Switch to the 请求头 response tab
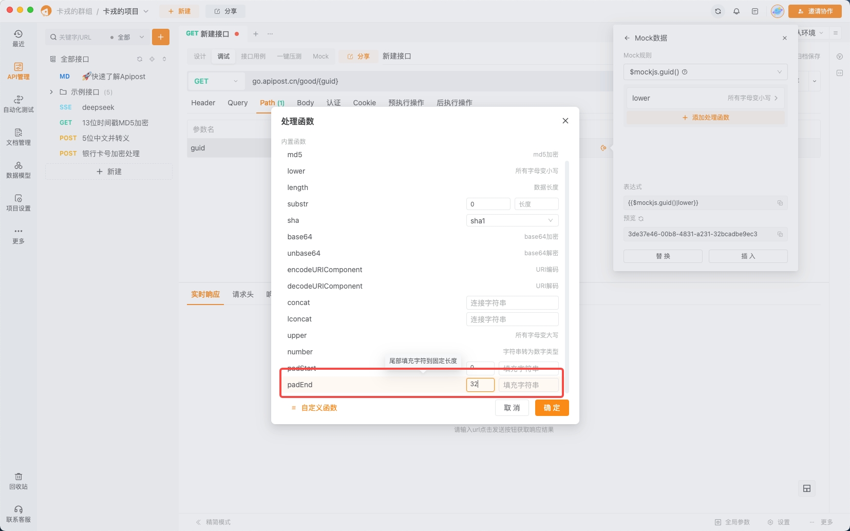850x531 pixels. [243, 294]
